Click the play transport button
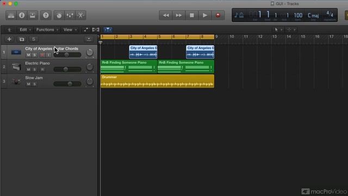This screenshot has width=348, height=196. 204,15
